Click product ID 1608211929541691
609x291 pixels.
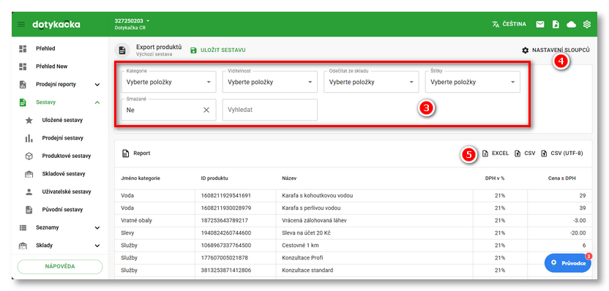coord(226,195)
